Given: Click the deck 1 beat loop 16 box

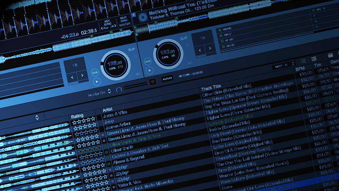Looking at the screenshot, I should (75, 65).
